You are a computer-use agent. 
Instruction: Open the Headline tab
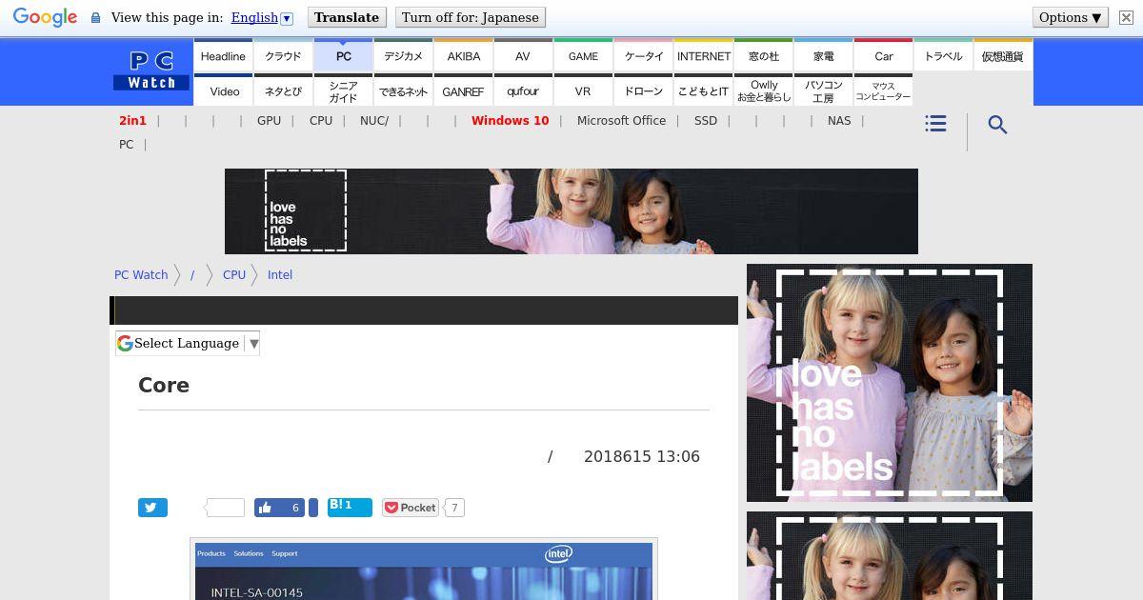click(223, 55)
